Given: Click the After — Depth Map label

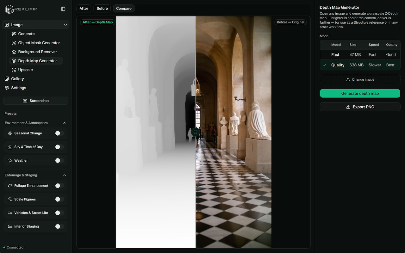Looking at the screenshot, I should tap(98, 22).
